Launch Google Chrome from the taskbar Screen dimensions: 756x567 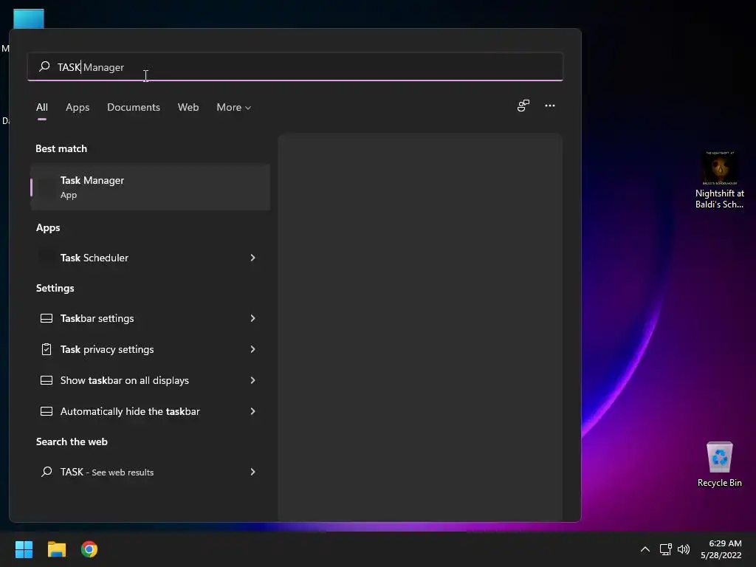[x=89, y=549]
